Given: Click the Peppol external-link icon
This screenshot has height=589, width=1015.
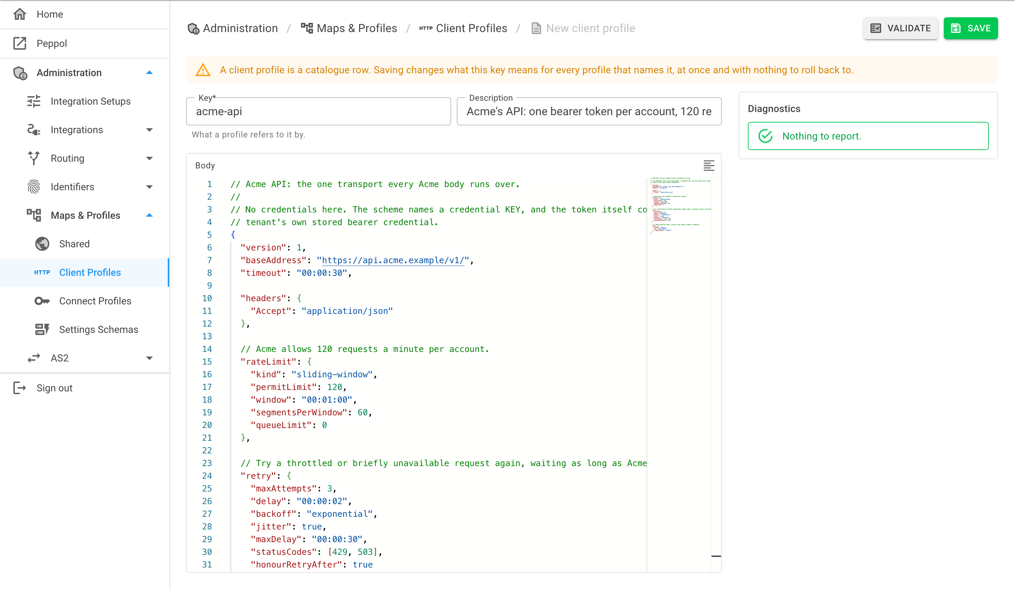Looking at the screenshot, I should 20,43.
